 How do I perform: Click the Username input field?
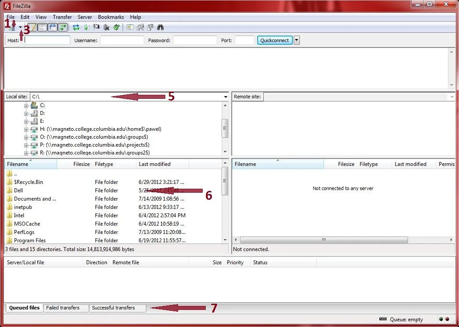122,40
